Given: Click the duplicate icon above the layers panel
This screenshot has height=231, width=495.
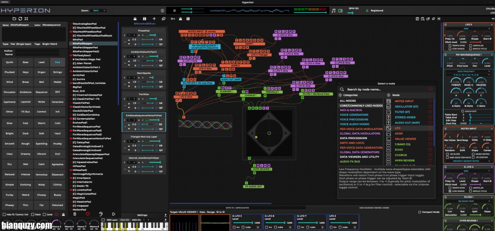Looking at the screenshot, I should click(163, 19).
